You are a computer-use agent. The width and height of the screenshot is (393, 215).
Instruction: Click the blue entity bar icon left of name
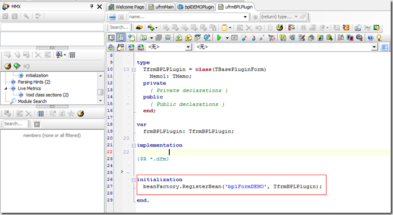(112, 17)
